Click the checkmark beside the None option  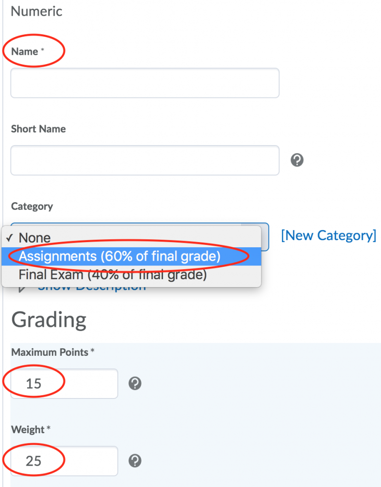10,237
